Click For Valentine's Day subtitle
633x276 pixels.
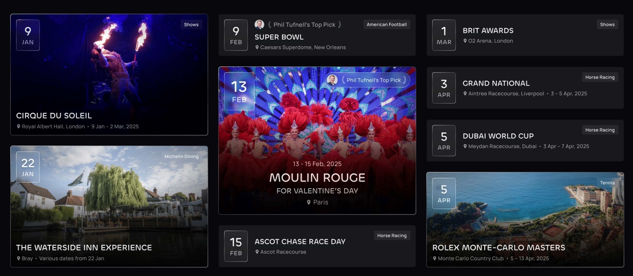pos(317,191)
